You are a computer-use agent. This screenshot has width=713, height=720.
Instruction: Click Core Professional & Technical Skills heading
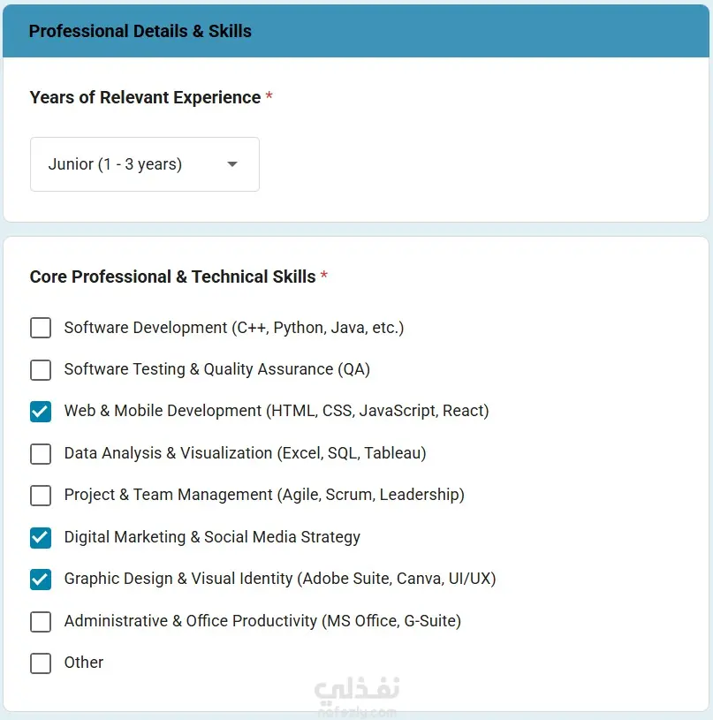click(x=172, y=277)
